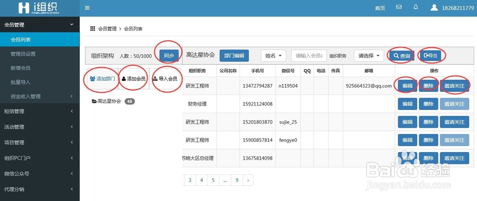Screen dimensions: 477x201
Task: Click 首页 in the top bar
Action: 380,8
